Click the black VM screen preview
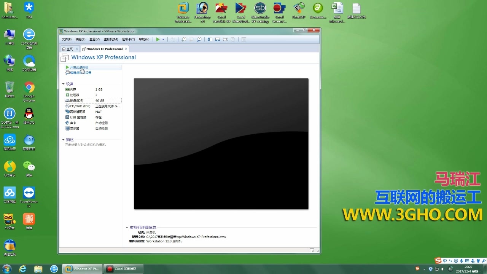Viewport: 487px width, 274px height. tap(221, 143)
